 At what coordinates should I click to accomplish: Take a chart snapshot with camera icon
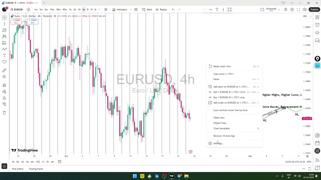pyautogui.click(x=305, y=9)
